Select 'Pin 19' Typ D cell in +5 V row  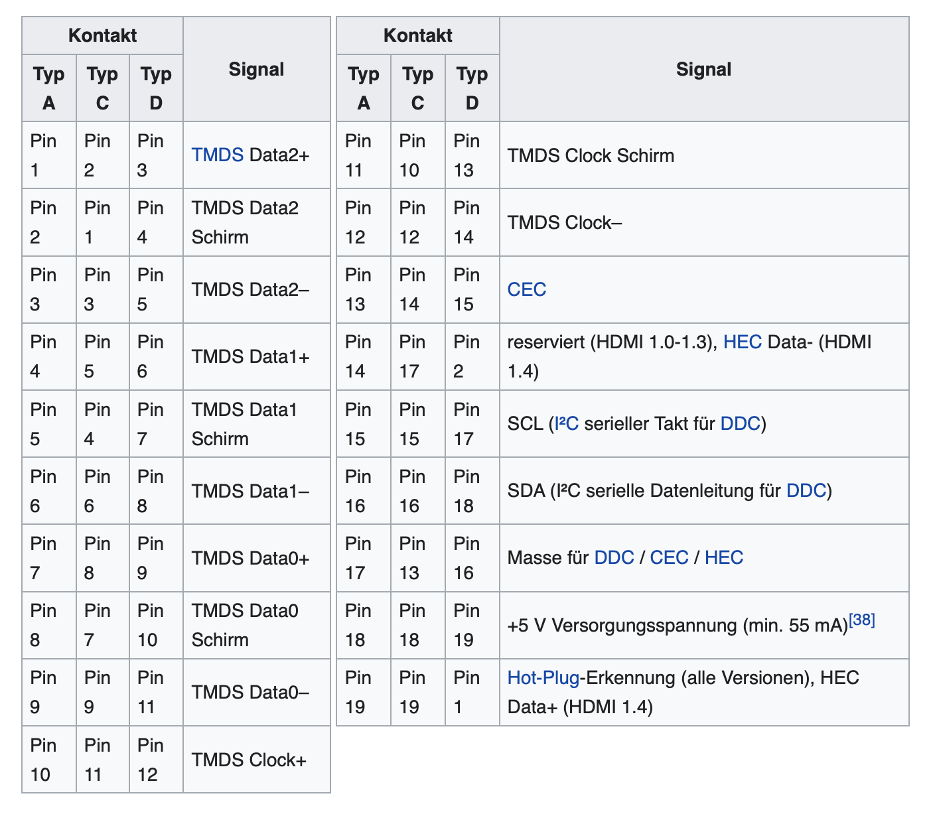coord(472,626)
